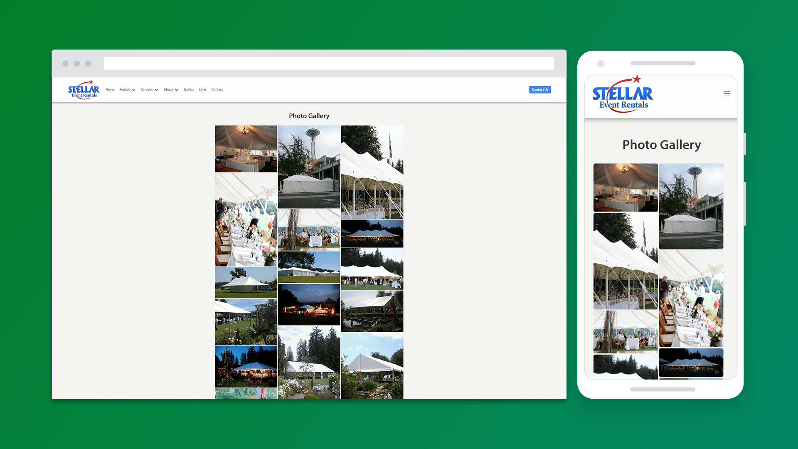
Task: Open the night-lit tent with dark trees photo
Action: [372, 234]
